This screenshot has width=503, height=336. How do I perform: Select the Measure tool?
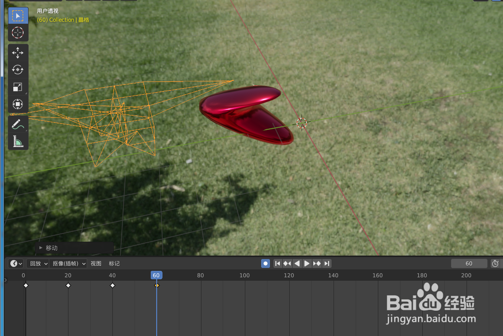(18, 141)
